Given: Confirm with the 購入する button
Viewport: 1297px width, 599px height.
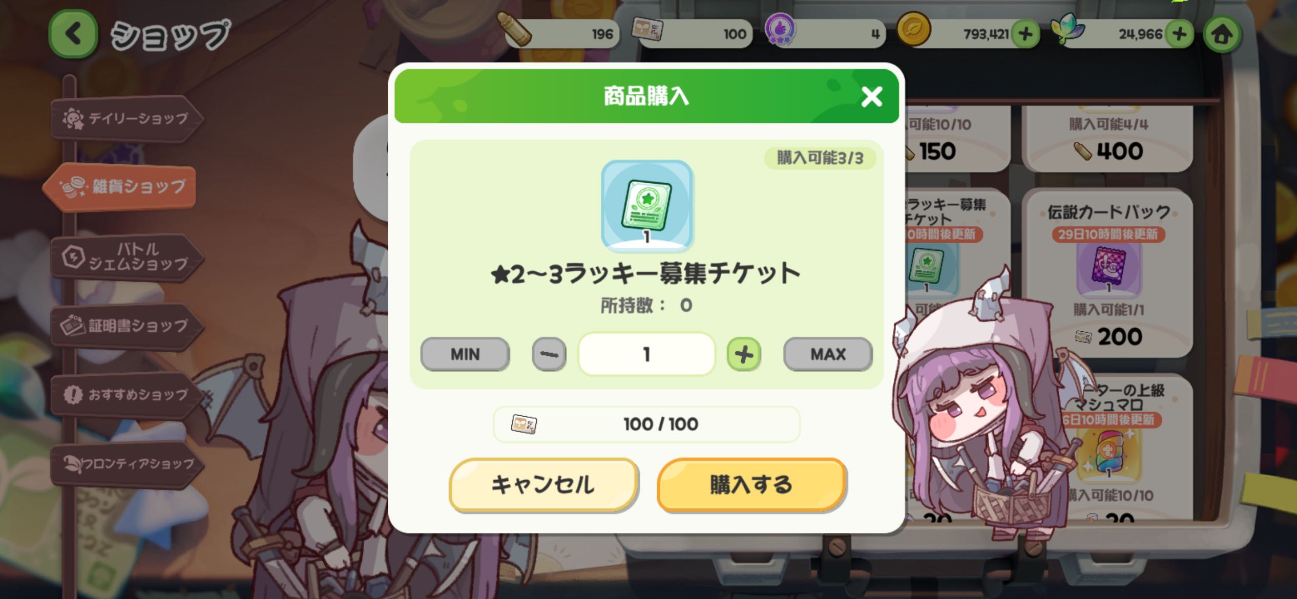Looking at the screenshot, I should coord(751,484).
